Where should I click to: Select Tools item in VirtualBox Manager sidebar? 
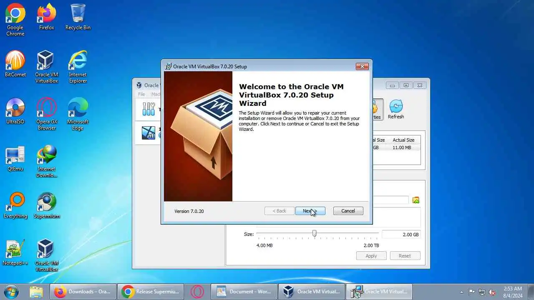[x=149, y=109]
